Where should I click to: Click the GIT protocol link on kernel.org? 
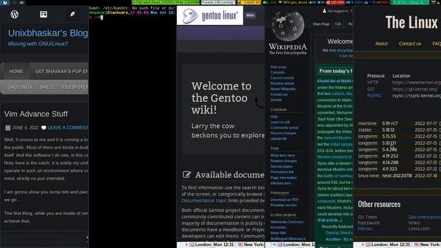pyautogui.click(x=371, y=89)
